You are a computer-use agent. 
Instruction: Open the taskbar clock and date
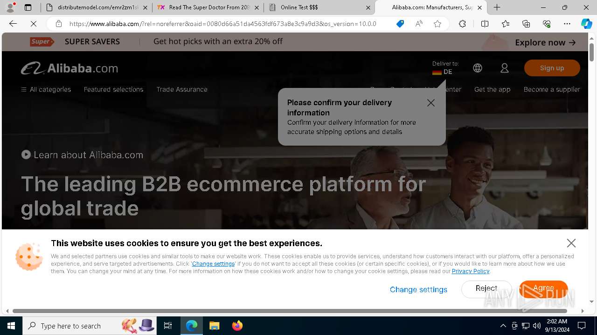[557, 326]
